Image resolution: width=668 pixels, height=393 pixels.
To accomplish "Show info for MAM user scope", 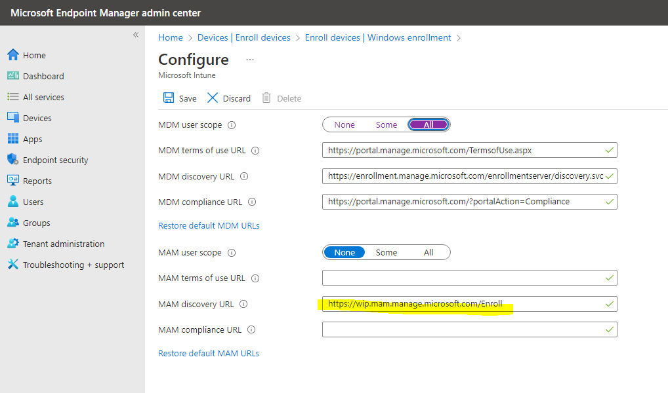I will tap(232, 253).
